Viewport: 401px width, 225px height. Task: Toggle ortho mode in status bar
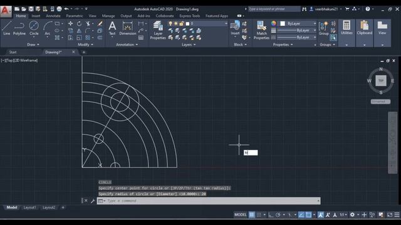[271, 215]
